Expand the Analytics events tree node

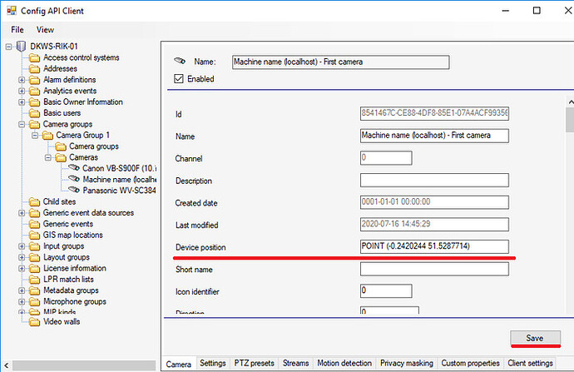pos(22,91)
